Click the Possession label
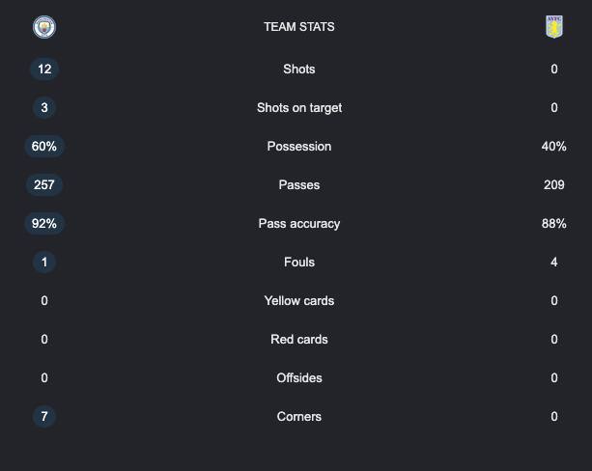This screenshot has height=471, width=592. (x=299, y=147)
